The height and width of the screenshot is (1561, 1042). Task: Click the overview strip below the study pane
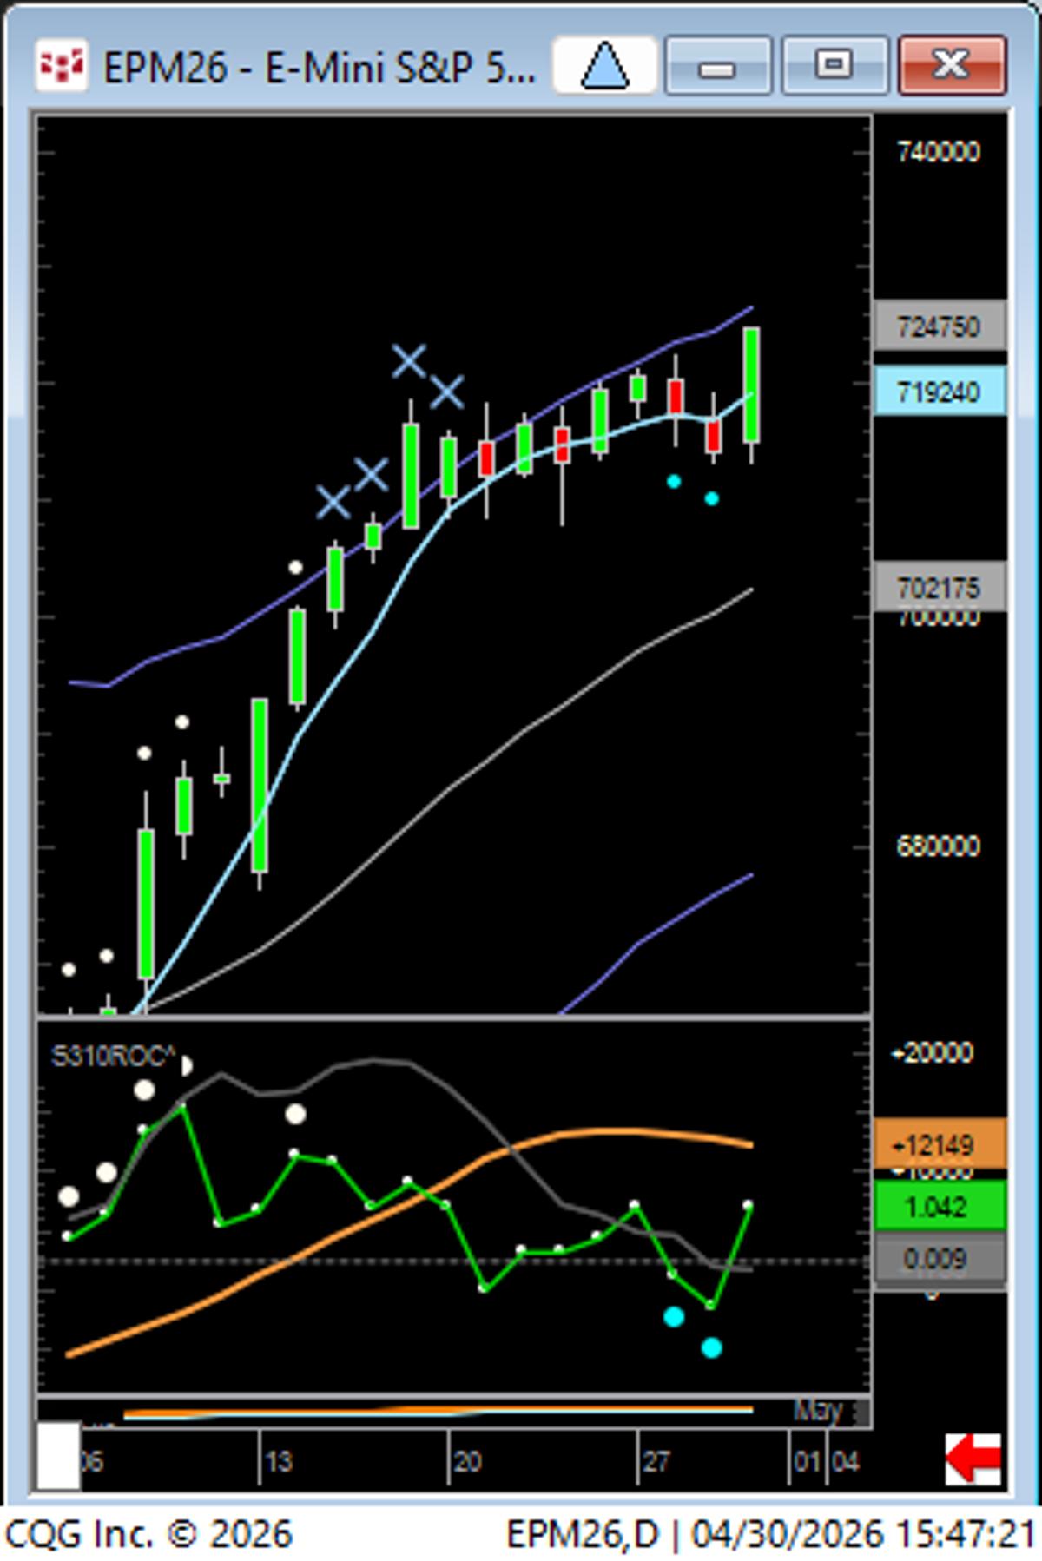tap(453, 1412)
